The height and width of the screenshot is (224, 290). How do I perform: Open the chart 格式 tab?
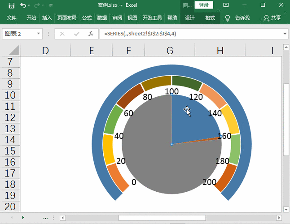tap(210, 18)
